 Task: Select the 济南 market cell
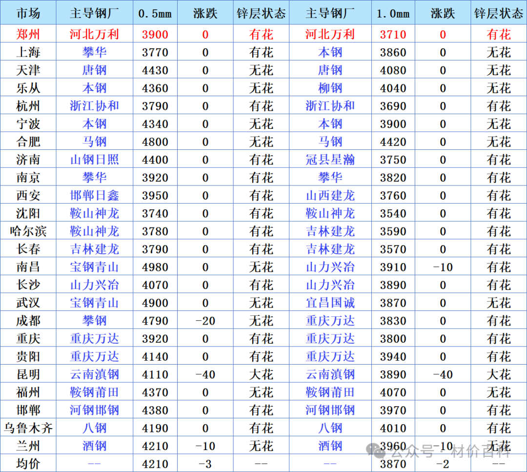point(28,160)
